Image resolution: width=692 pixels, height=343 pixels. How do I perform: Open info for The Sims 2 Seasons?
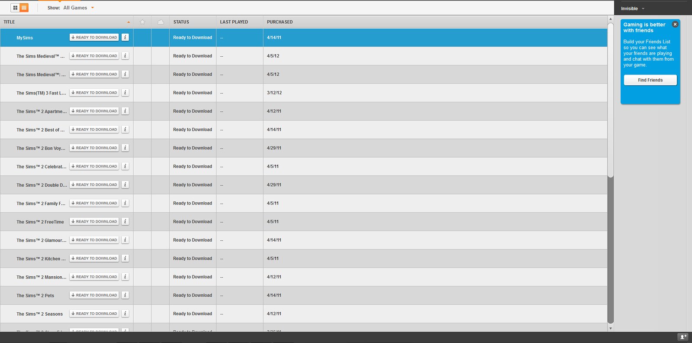click(x=125, y=314)
